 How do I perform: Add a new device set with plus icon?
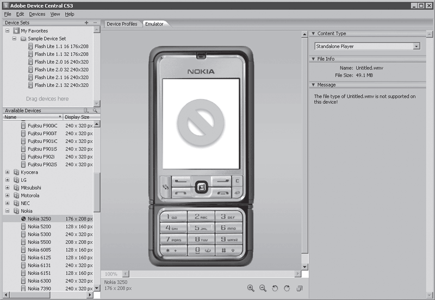pyautogui.click(x=86, y=22)
